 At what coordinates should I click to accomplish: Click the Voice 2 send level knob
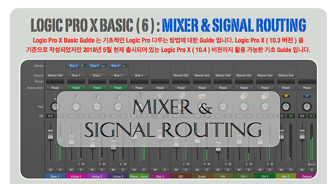point(104,66)
